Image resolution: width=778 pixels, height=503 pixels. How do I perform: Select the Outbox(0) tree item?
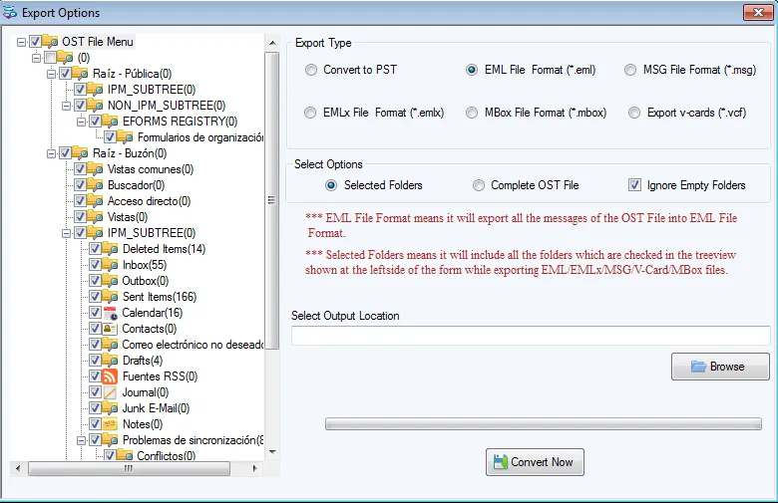146,281
